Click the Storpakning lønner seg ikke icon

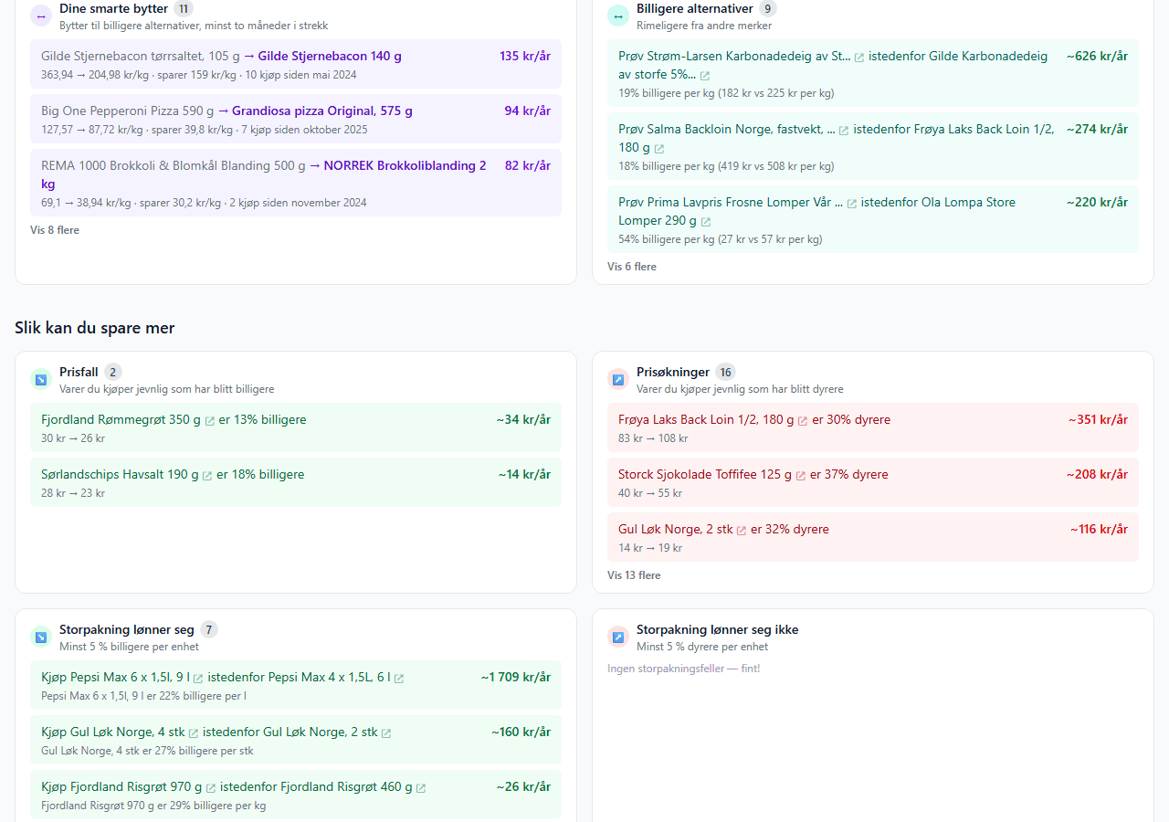click(618, 637)
